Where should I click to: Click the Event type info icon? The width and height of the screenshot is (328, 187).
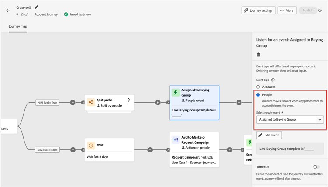pyautogui.click(x=273, y=80)
